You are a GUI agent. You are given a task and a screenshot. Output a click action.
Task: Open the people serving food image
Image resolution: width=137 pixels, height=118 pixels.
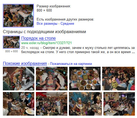[x=19, y=104]
